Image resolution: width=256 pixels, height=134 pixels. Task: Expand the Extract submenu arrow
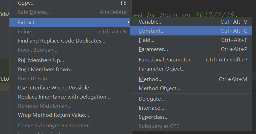[x=129, y=22]
